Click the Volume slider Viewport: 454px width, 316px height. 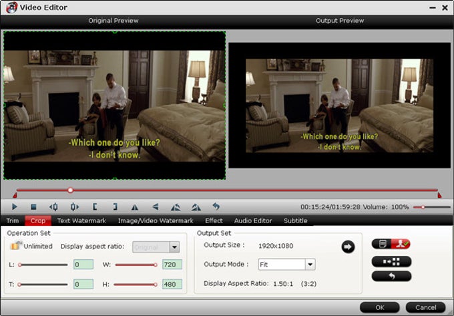click(432, 207)
